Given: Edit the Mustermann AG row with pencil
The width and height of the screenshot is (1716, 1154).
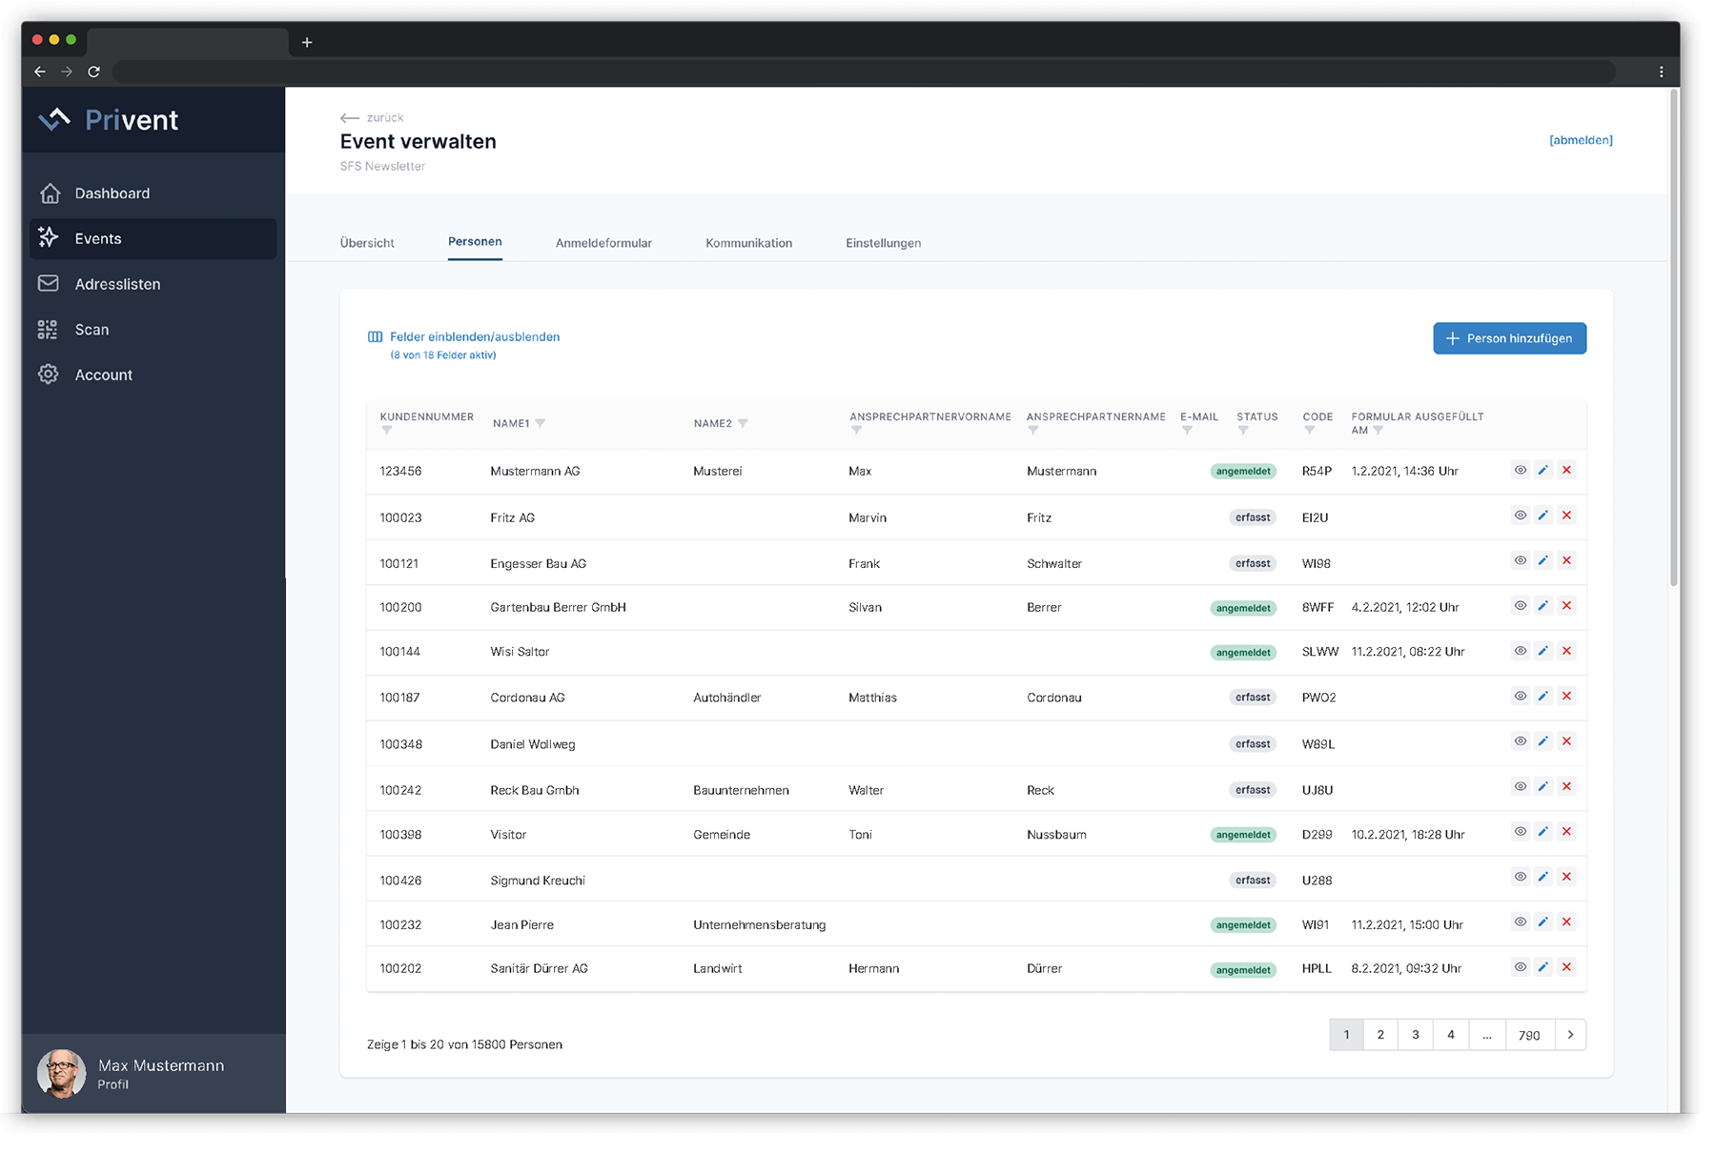Looking at the screenshot, I should [x=1543, y=470].
